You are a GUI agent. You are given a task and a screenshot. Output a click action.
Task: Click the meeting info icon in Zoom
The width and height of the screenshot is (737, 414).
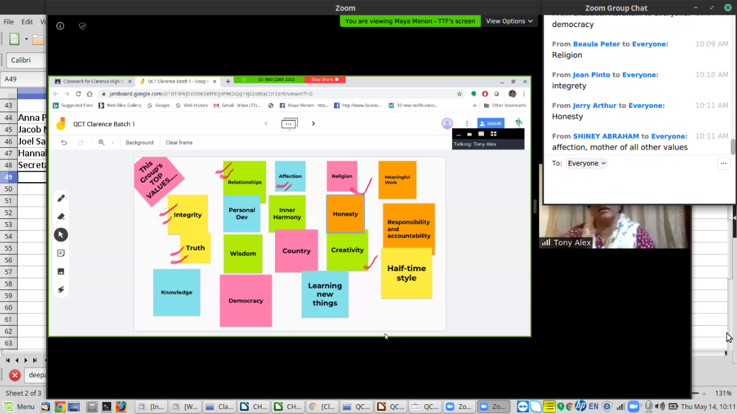pos(60,26)
